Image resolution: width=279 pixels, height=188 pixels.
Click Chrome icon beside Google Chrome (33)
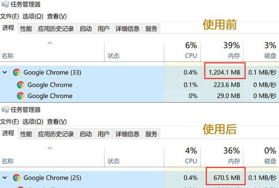[17, 72]
